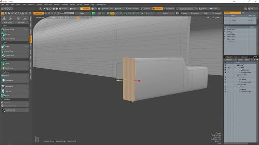
Task: Click the green snapping state icon beside Global
Action: click(x=93, y=13)
